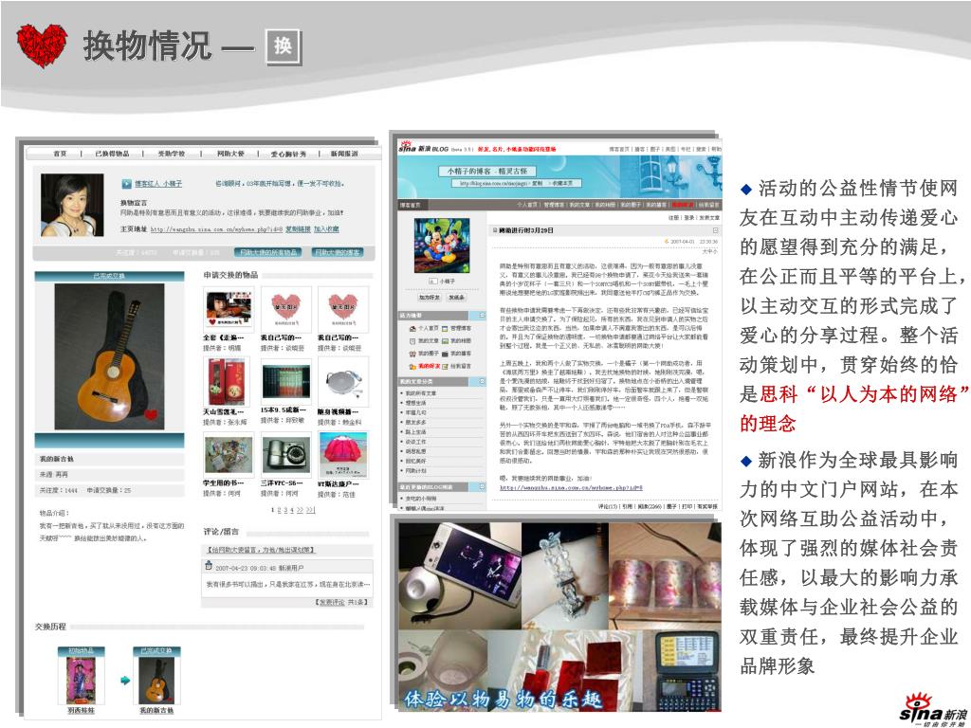Click the 给我留言 icon in the blog sidebar
The width and height of the screenshot is (971, 728).
445,366
